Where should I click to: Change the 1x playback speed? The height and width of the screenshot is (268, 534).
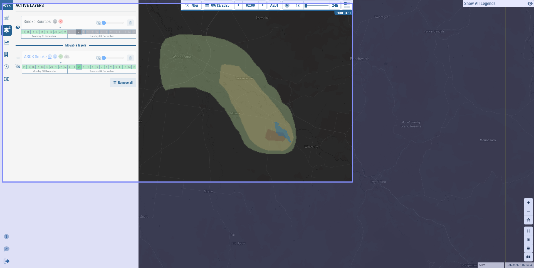(298, 5)
